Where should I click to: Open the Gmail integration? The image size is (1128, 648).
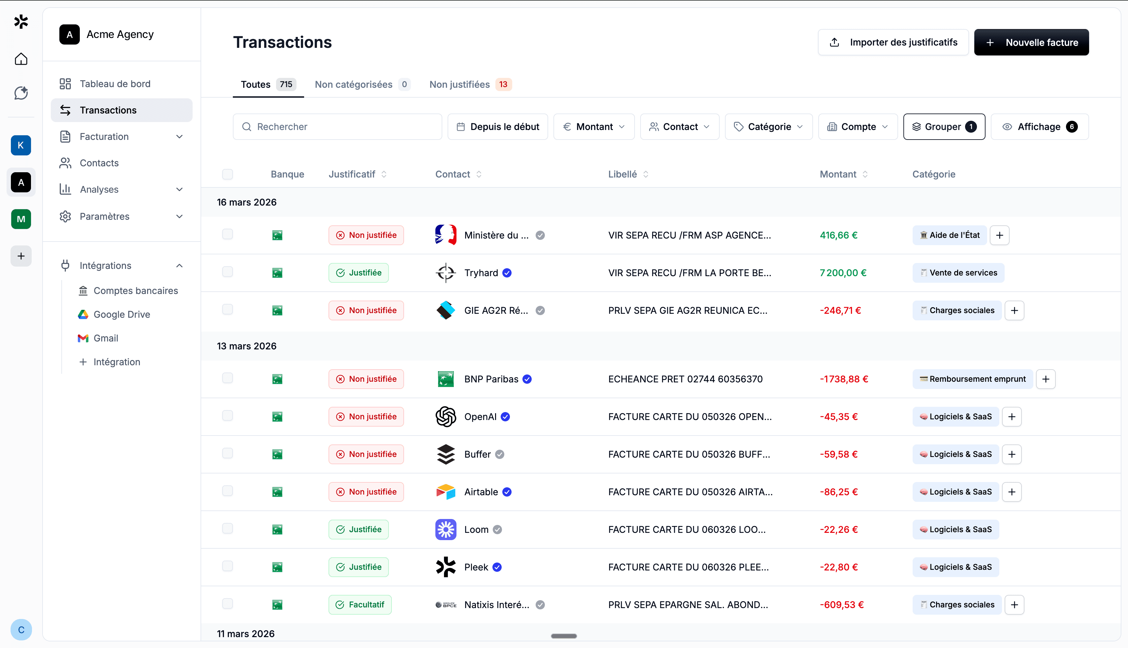click(x=106, y=338)
